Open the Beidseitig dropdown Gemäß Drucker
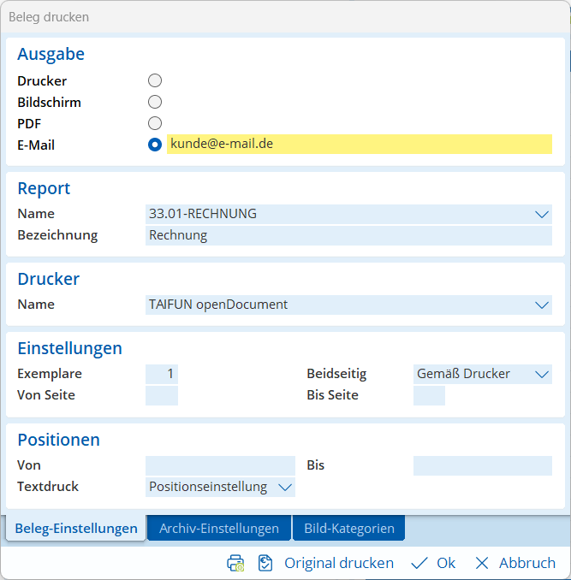The width and height of the screenshot is (571, 580). pyautogui.click(x=541, y=374)
